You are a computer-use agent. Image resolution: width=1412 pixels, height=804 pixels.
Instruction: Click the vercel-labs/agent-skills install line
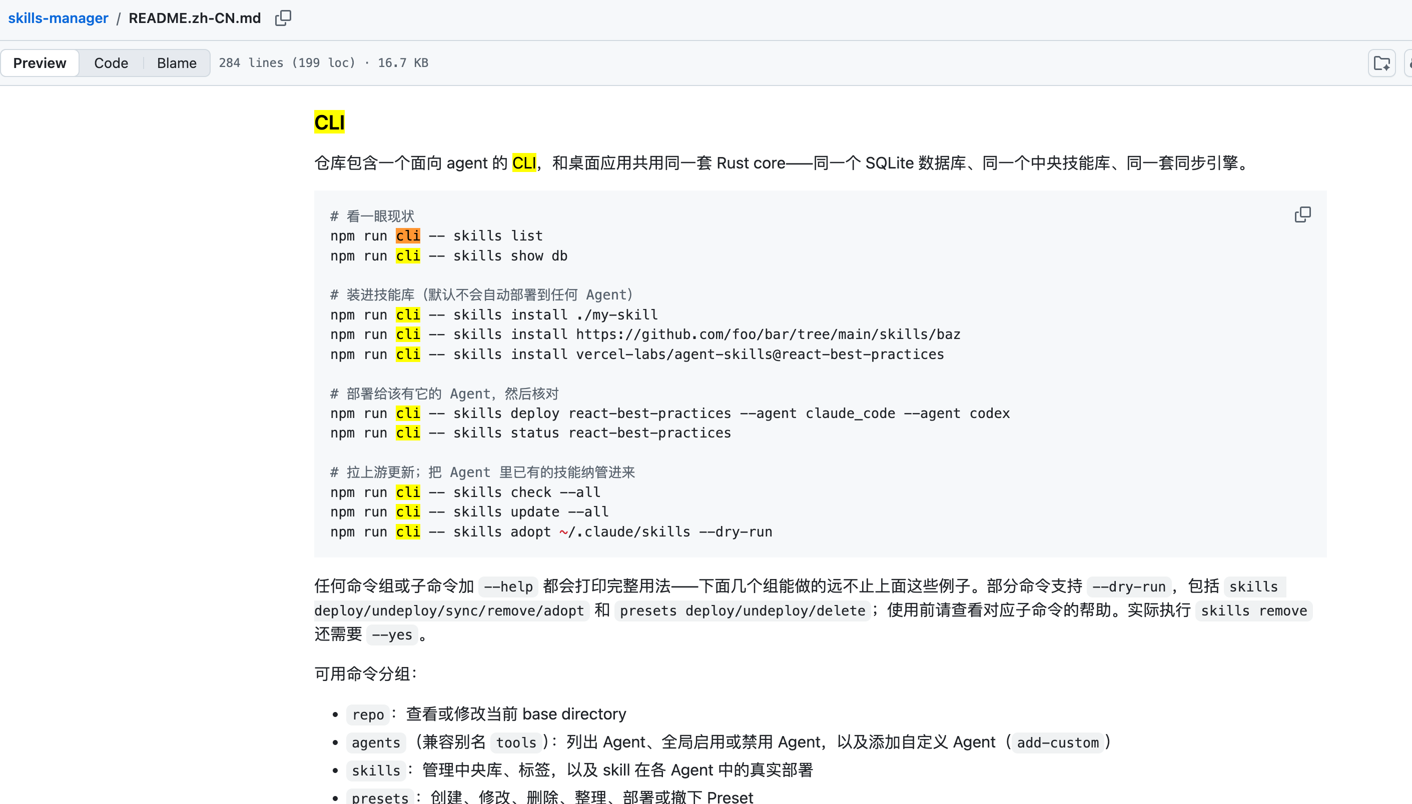pos(637,354)
